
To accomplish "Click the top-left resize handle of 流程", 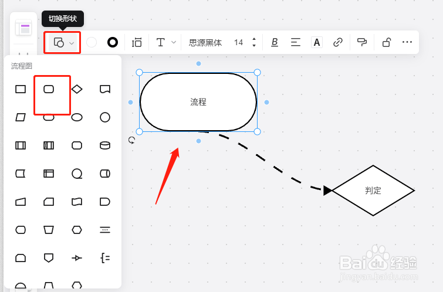I will click(x=139, y=73).
